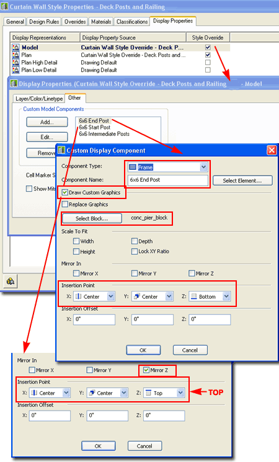Click the Component Name input field
Image resolution: width=279 pixels, height=462 pixels.
coord(168,180)
